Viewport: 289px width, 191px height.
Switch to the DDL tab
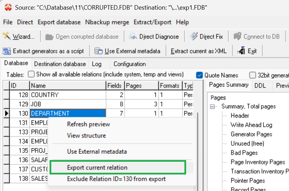pos(260,85)
